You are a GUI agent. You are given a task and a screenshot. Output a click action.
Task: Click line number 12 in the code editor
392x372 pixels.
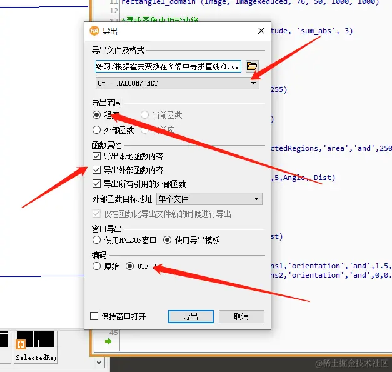click(x=114, y=11)
